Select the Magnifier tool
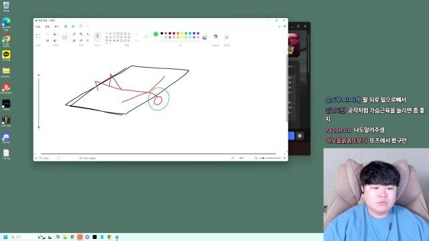429x241 pixels. pos(88,40)
